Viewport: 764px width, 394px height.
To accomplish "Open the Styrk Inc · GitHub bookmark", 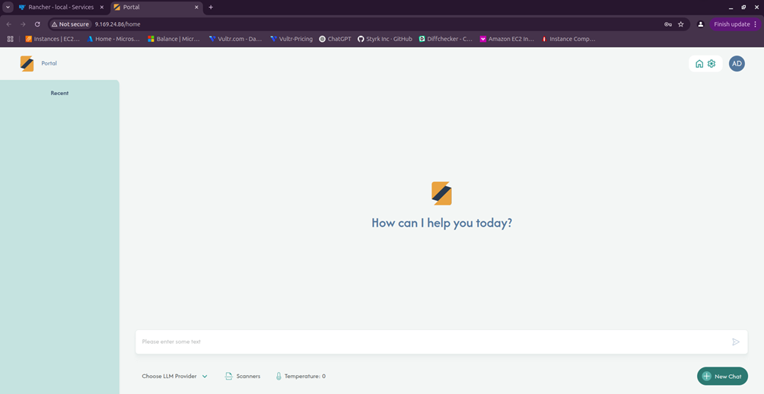I will tap(385, 39).
